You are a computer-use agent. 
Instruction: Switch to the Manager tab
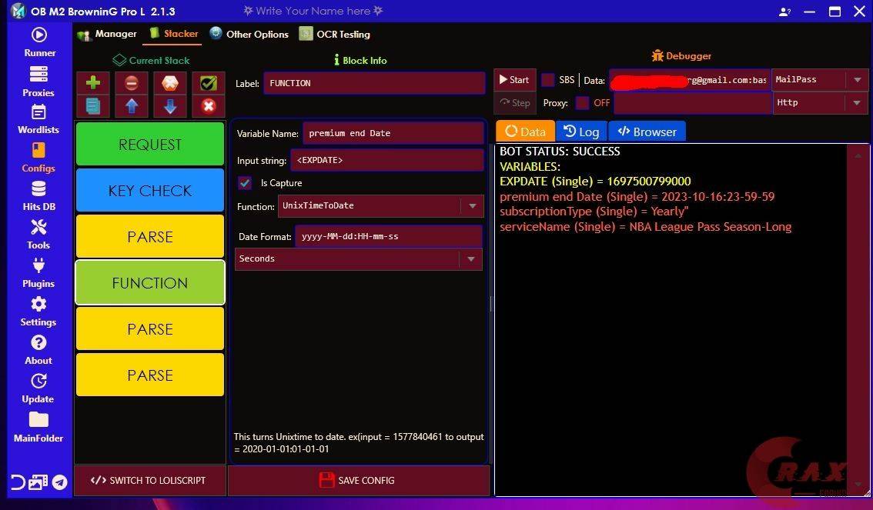pos(107,34)
